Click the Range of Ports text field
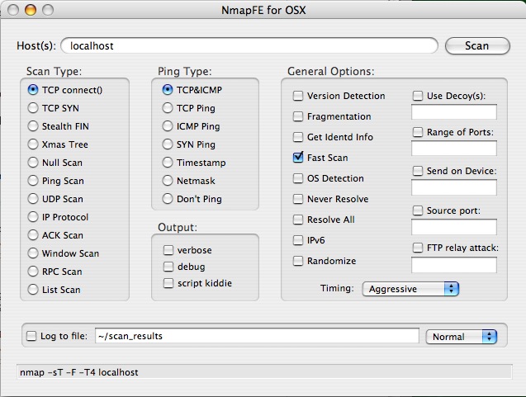The height and width of the screenshot is (397, 526). [x=453, y=149]
